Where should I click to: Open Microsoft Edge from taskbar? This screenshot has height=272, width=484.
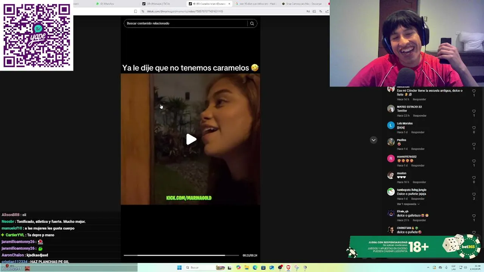coord(255,267)
